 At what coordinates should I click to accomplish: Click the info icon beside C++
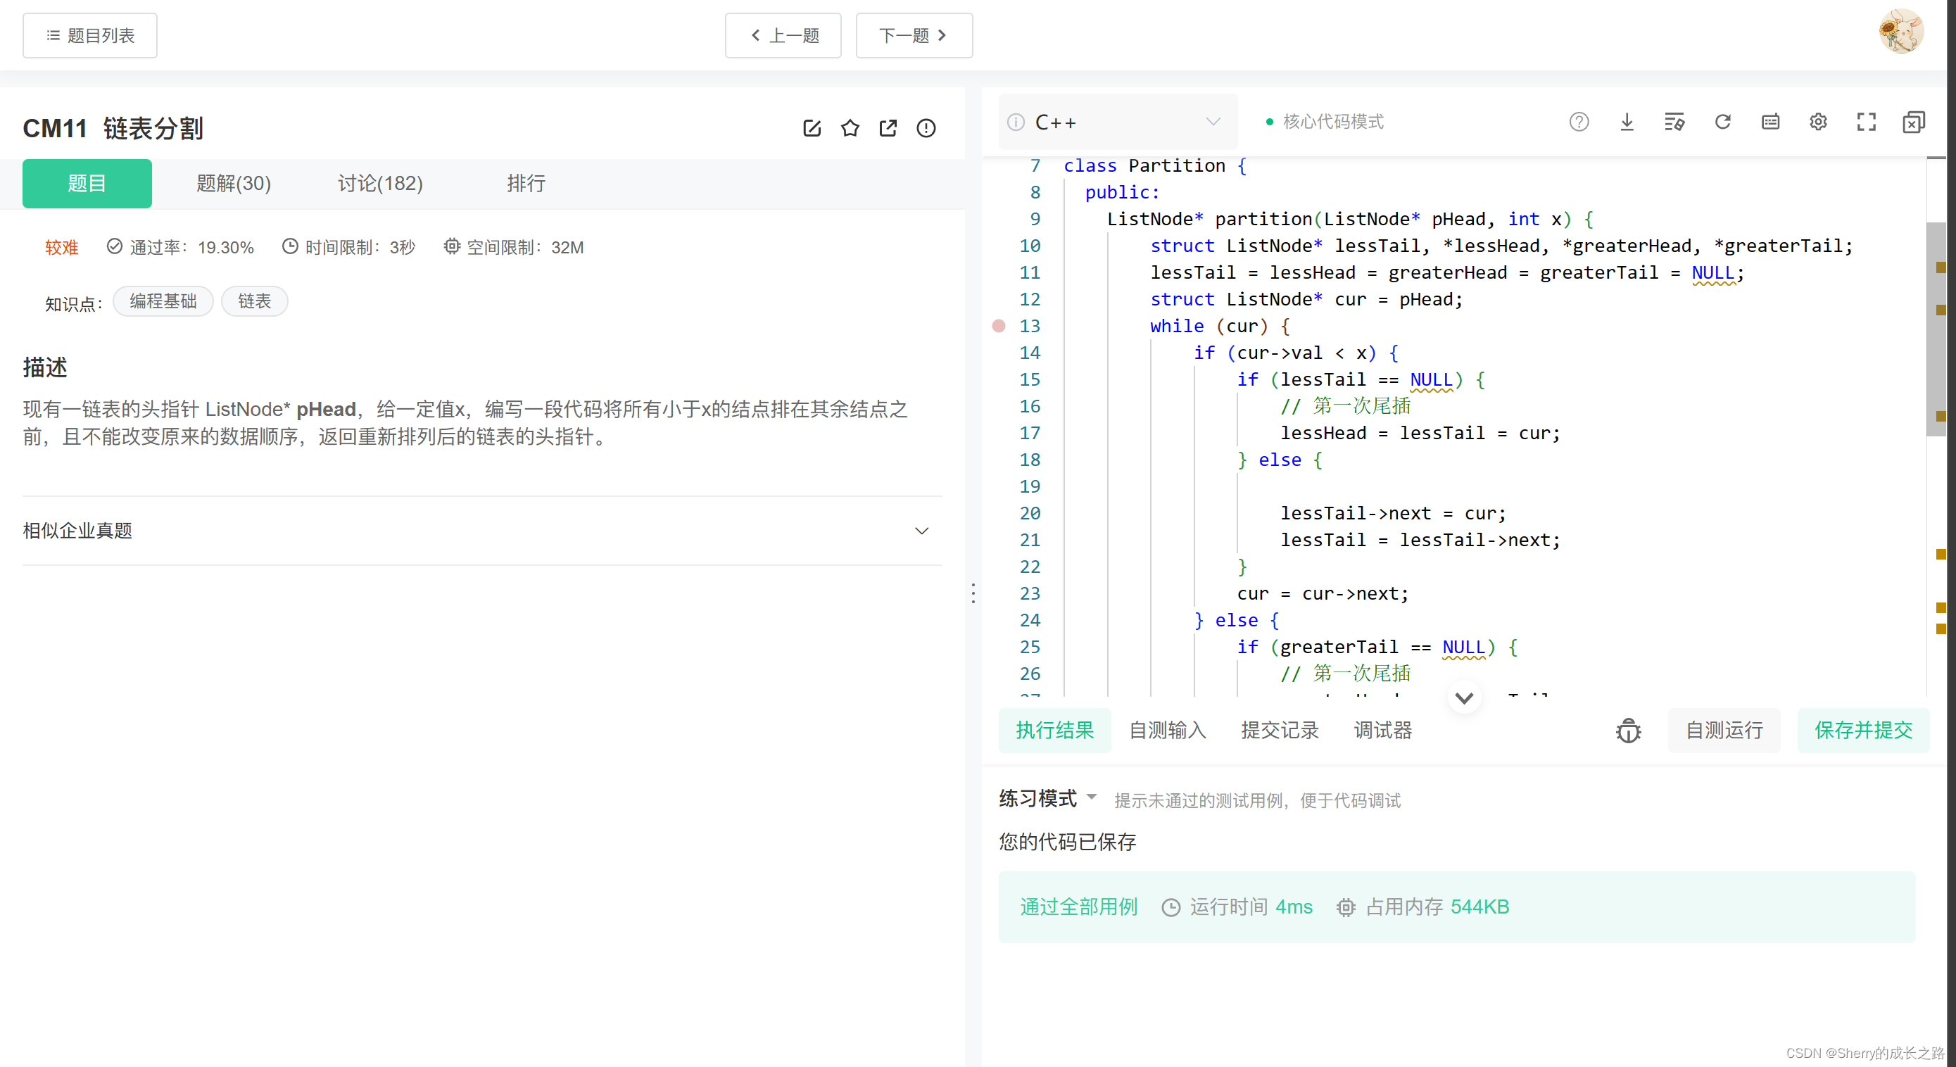pos(1016,122)
